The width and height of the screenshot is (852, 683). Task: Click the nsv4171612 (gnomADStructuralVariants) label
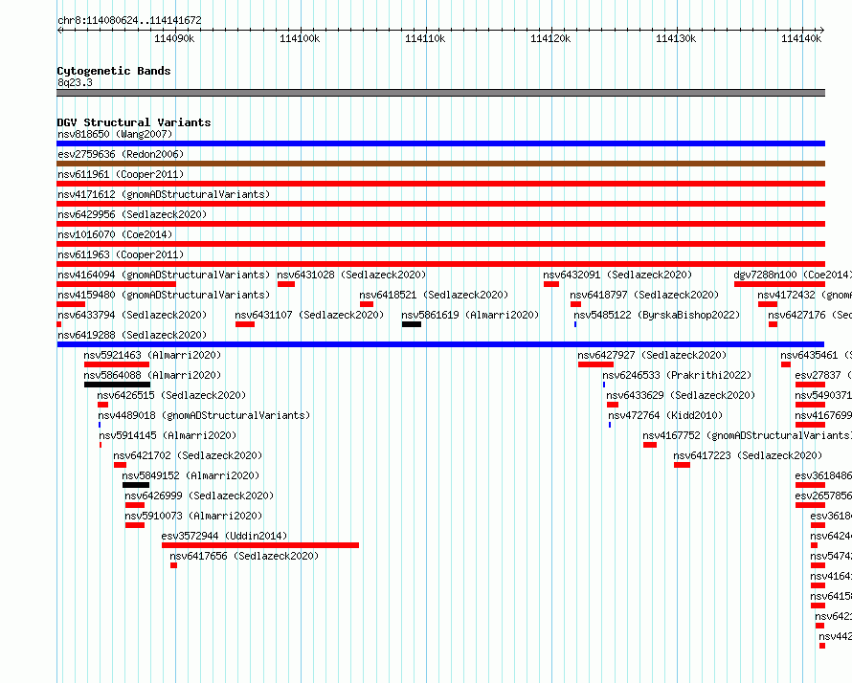[164, 194]
